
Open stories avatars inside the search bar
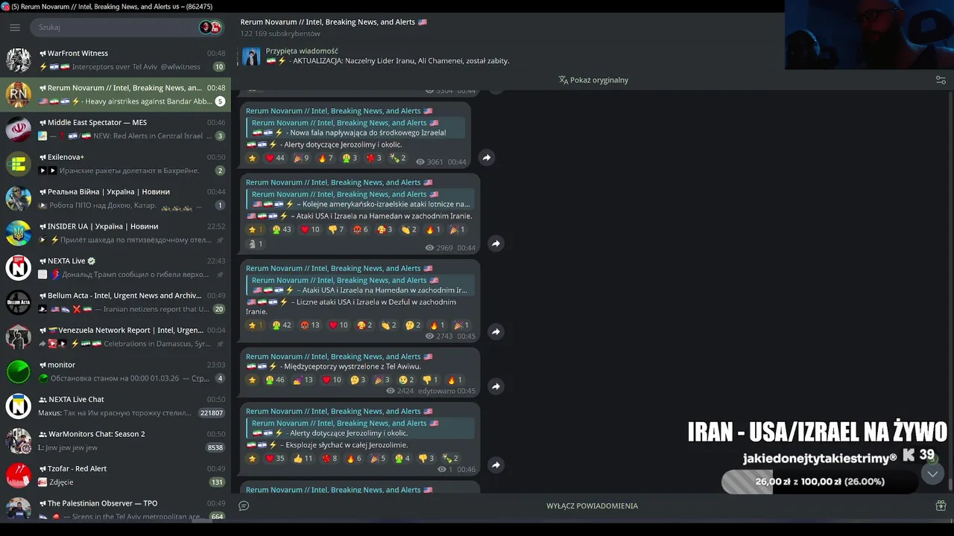click(210, 28)
